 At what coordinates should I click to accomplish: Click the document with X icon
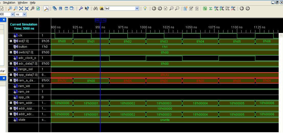pyautogui.click(x=166, y=8)
